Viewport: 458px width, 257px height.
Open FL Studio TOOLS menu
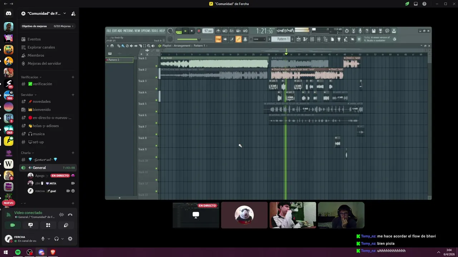click(155, 31)
